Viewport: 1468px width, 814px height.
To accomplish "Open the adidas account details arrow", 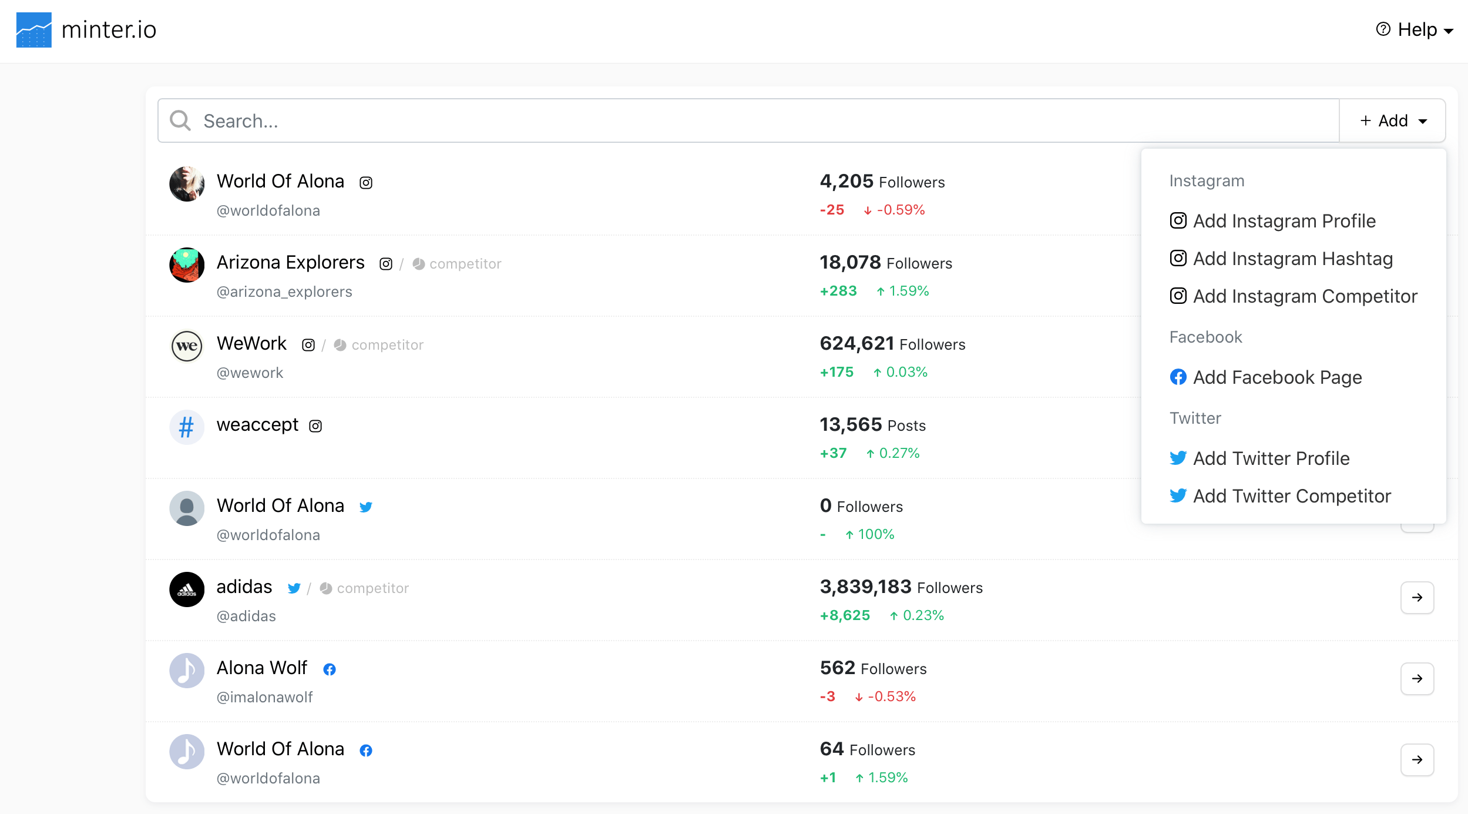I will tap(1417, 598).
